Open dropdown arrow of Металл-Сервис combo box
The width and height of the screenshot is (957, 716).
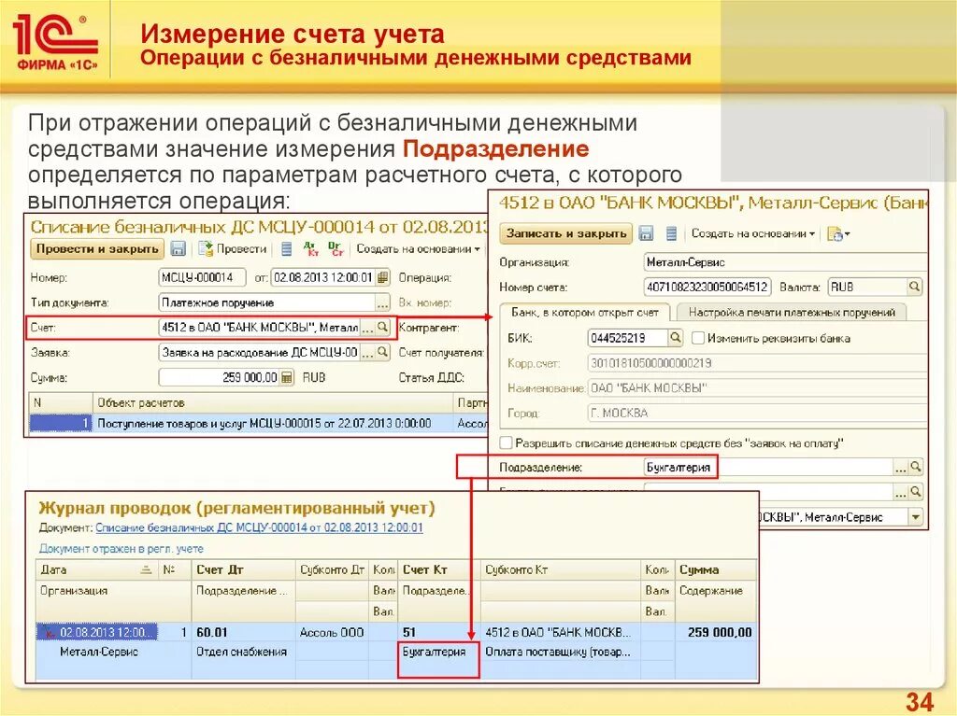point(916,517)
